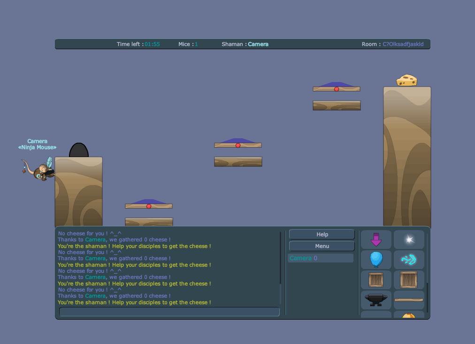Image resolution: width=475 pixels, height=344 pixels.
Task: Click the inventory panel scrollbar
Action: 427,298
